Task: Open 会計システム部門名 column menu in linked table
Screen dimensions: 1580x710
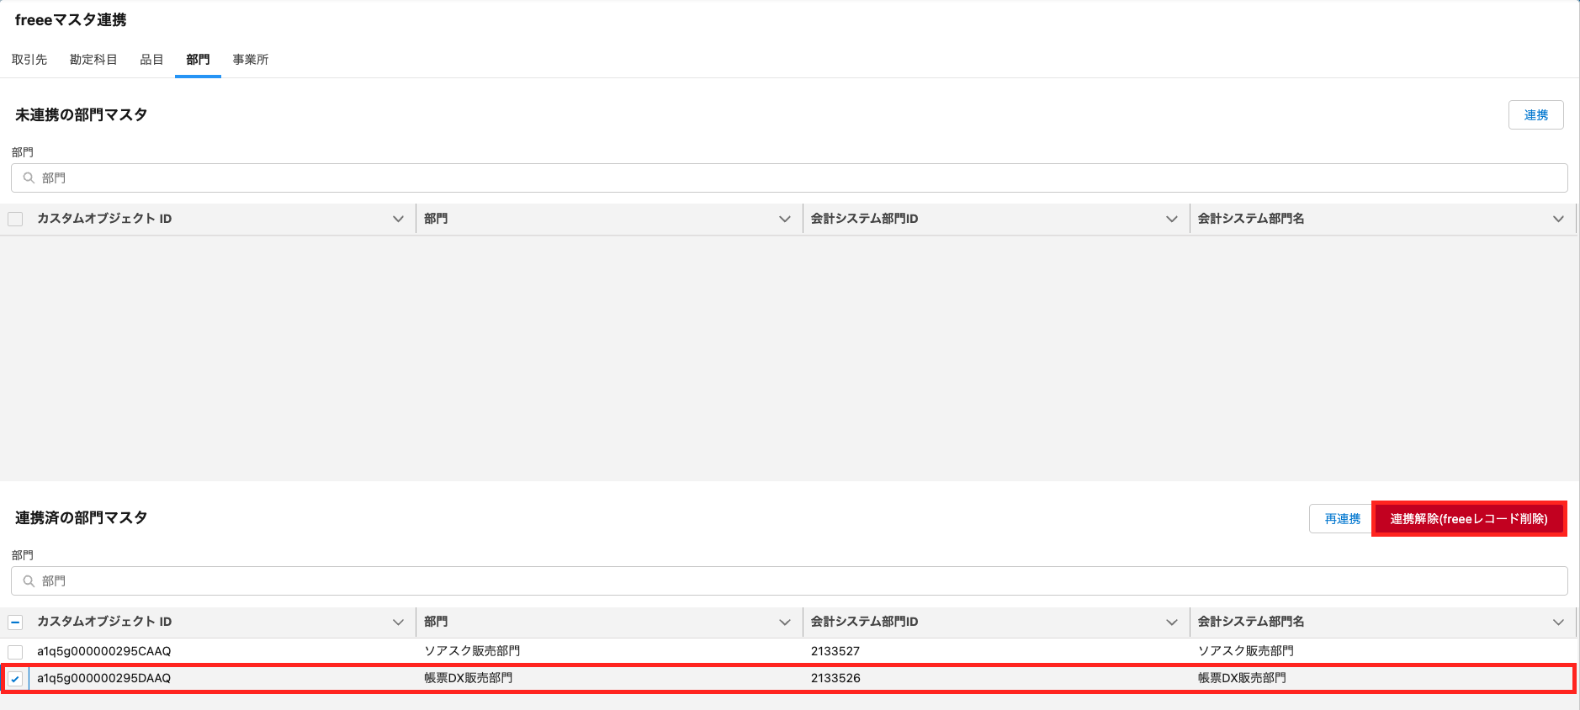Action: tap(1558, 622)
